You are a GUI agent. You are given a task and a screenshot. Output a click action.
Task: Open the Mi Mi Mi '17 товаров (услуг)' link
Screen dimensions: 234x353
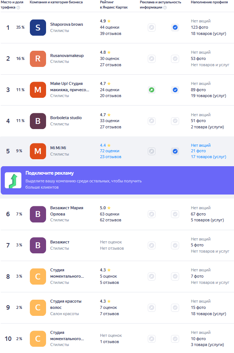[209, 157]
